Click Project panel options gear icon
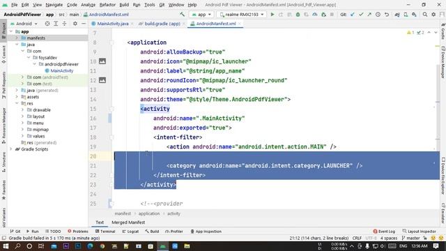The width and height of the screenshot is (446, 251). (75, 24)
